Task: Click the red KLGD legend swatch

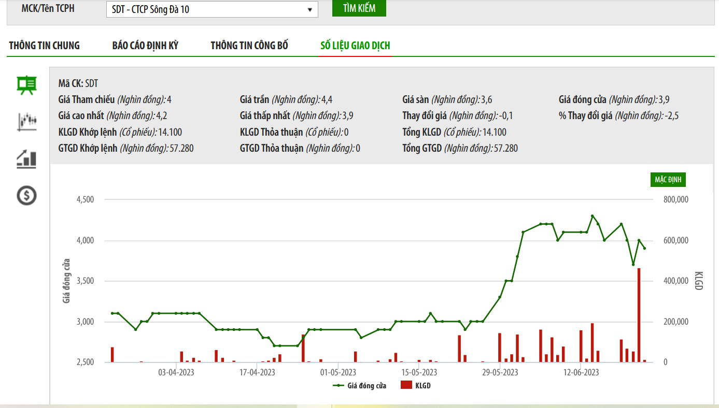Action: pos(407,386)
